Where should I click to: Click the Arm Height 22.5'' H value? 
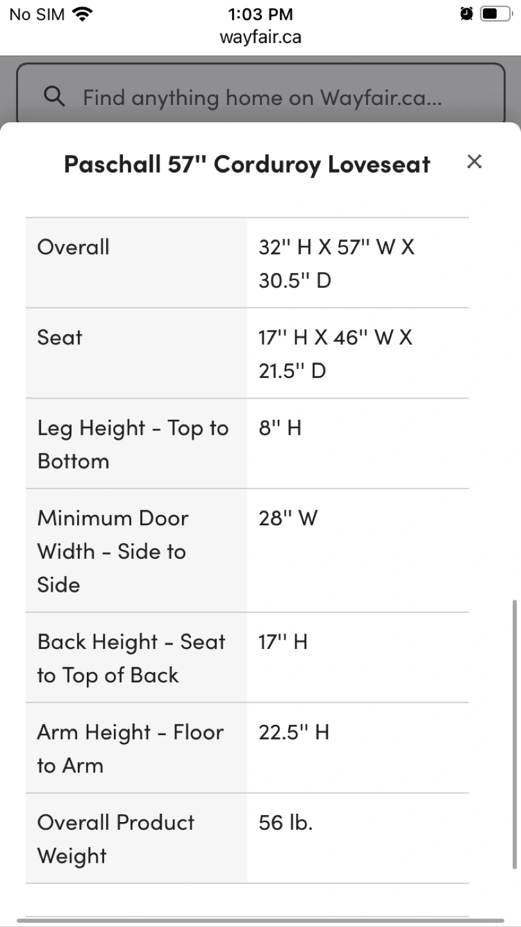point(294,732)
